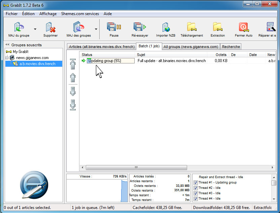Click the MAJ des groupes toolbar icon
Screen dimensions: 280x213
pos(78,27)
